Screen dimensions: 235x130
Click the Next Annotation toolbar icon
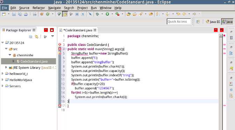157,14
